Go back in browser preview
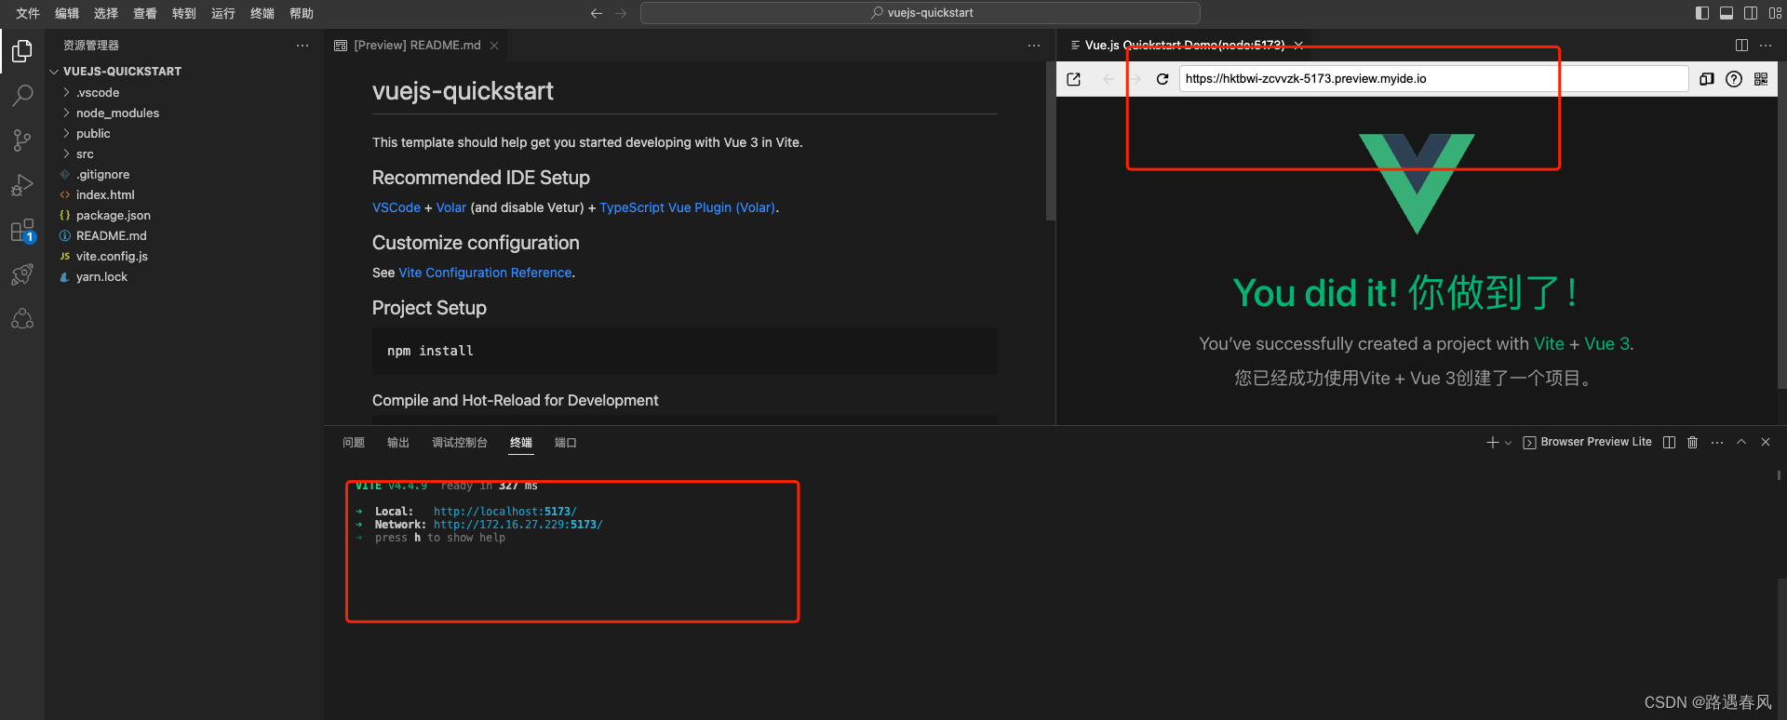This screenshot has height=720, width=1787. pos(1108,79)
